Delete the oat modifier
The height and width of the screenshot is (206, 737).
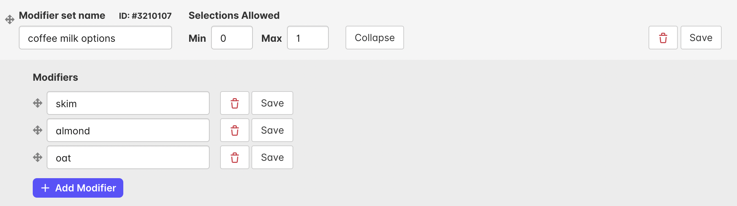tap(235, 157)
